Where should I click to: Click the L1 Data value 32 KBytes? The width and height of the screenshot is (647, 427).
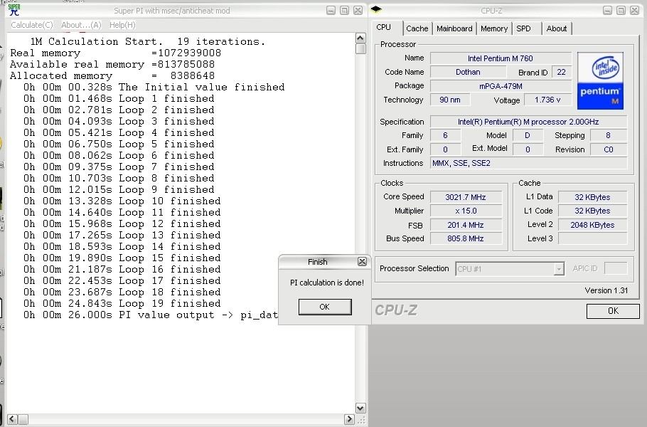pyautogui.click(x=592, y=197)
